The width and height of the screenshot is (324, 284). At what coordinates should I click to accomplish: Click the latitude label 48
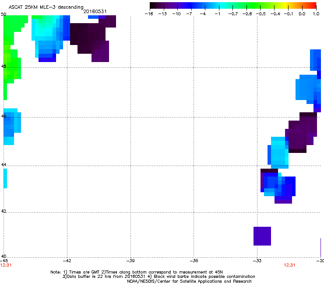tap(4, 66)
